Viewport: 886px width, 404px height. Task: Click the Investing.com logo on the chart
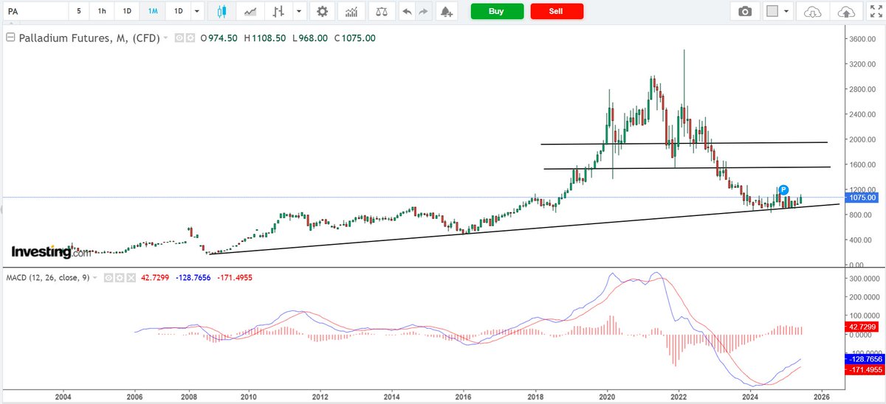(x=50, y=252)
